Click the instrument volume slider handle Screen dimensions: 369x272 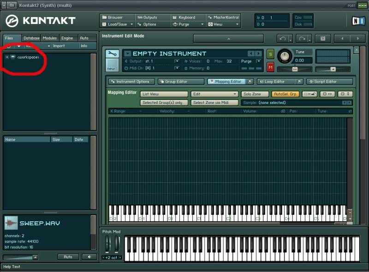pos(333,69)
